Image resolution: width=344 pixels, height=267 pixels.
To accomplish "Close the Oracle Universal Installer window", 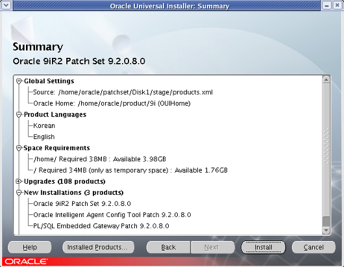I will [x=338, y=5].
